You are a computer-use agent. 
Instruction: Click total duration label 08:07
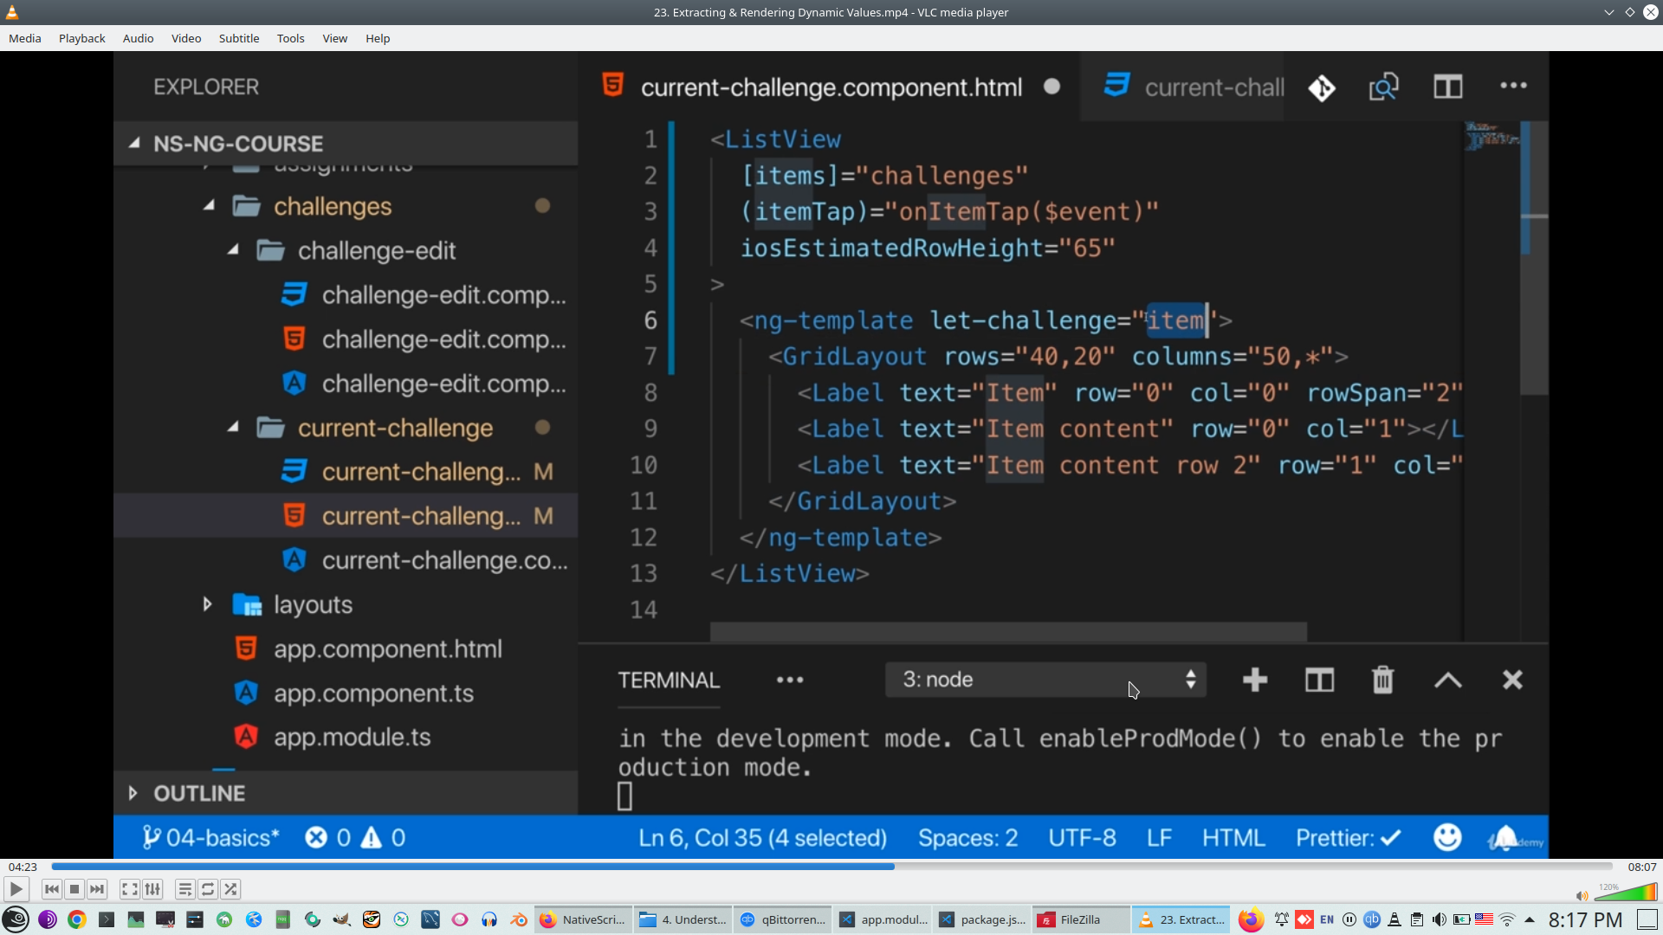tap(1641, 867)
